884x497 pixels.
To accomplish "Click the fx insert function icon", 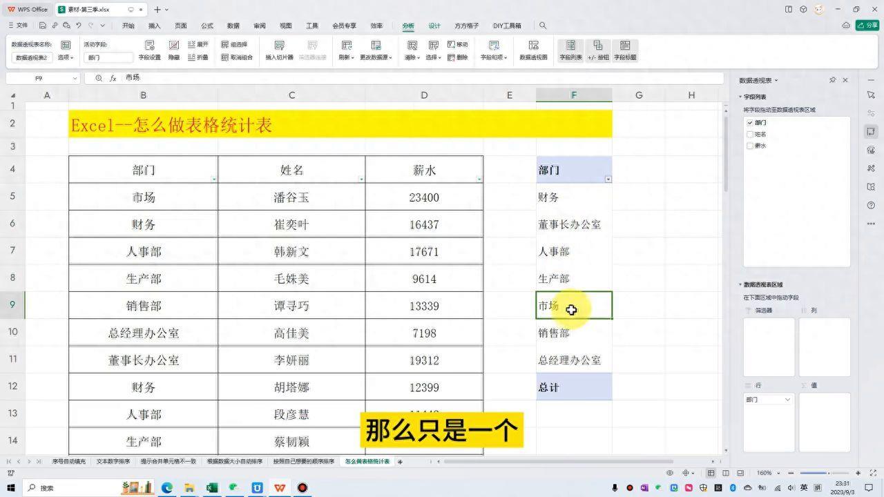I will [x=113, y=78].
